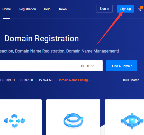
Task: Open the shopping cart icon
Action: (139, 9)
